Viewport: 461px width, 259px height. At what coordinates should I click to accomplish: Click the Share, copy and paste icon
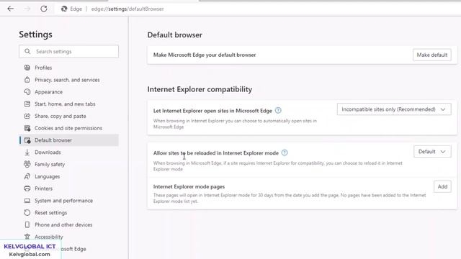(27, 116)
